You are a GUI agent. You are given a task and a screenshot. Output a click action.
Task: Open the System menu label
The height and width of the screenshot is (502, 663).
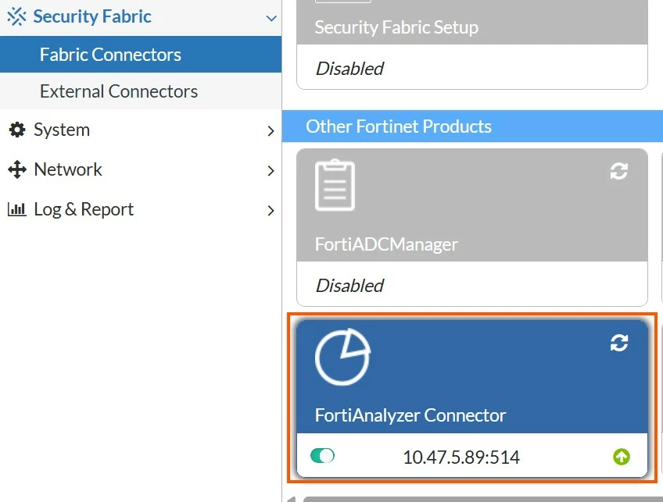click(62, 130)
